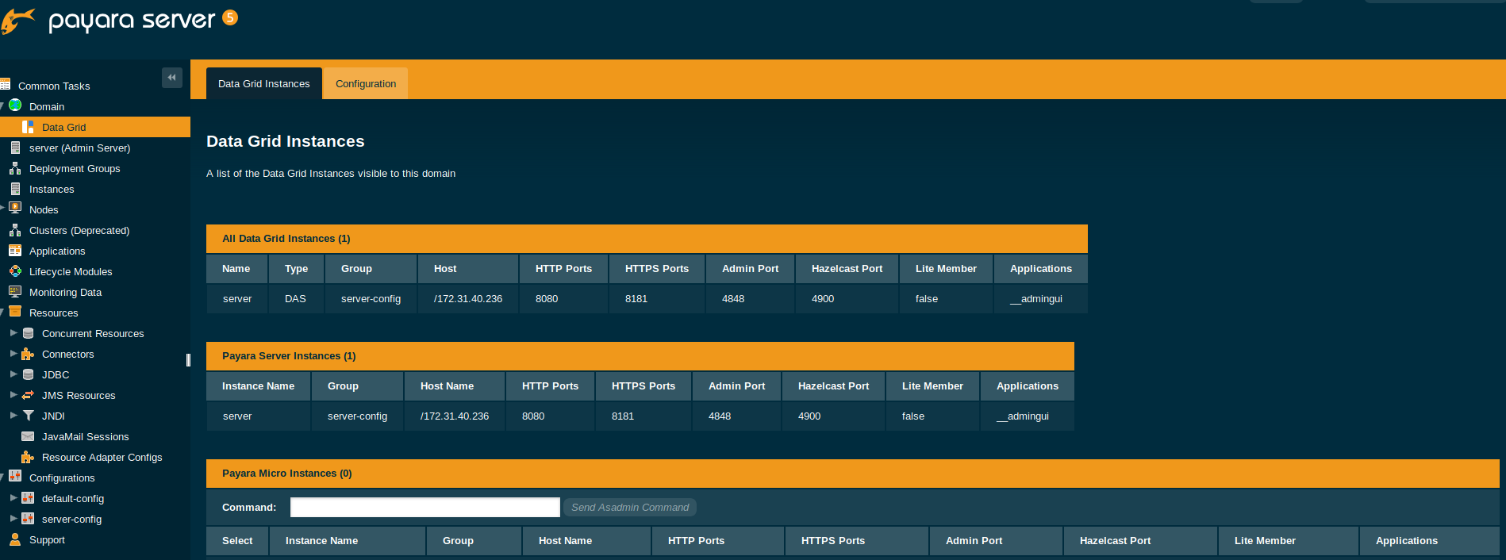Click the server (Admin Server) icon
1506x560 pixels.
(x=15, y=148)
